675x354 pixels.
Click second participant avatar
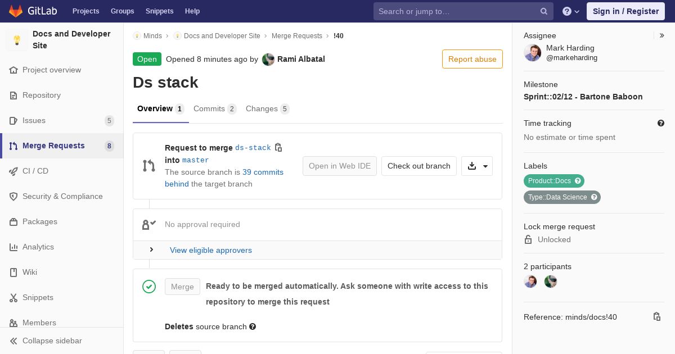point(551,282)
